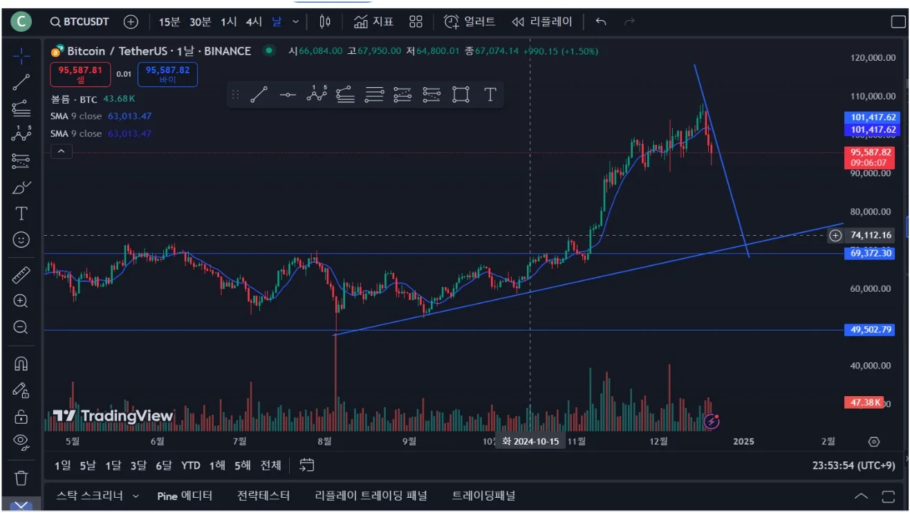Remove drawings with the trash icon
This screenshot has width=910, height=513.
tap(21, 478)
